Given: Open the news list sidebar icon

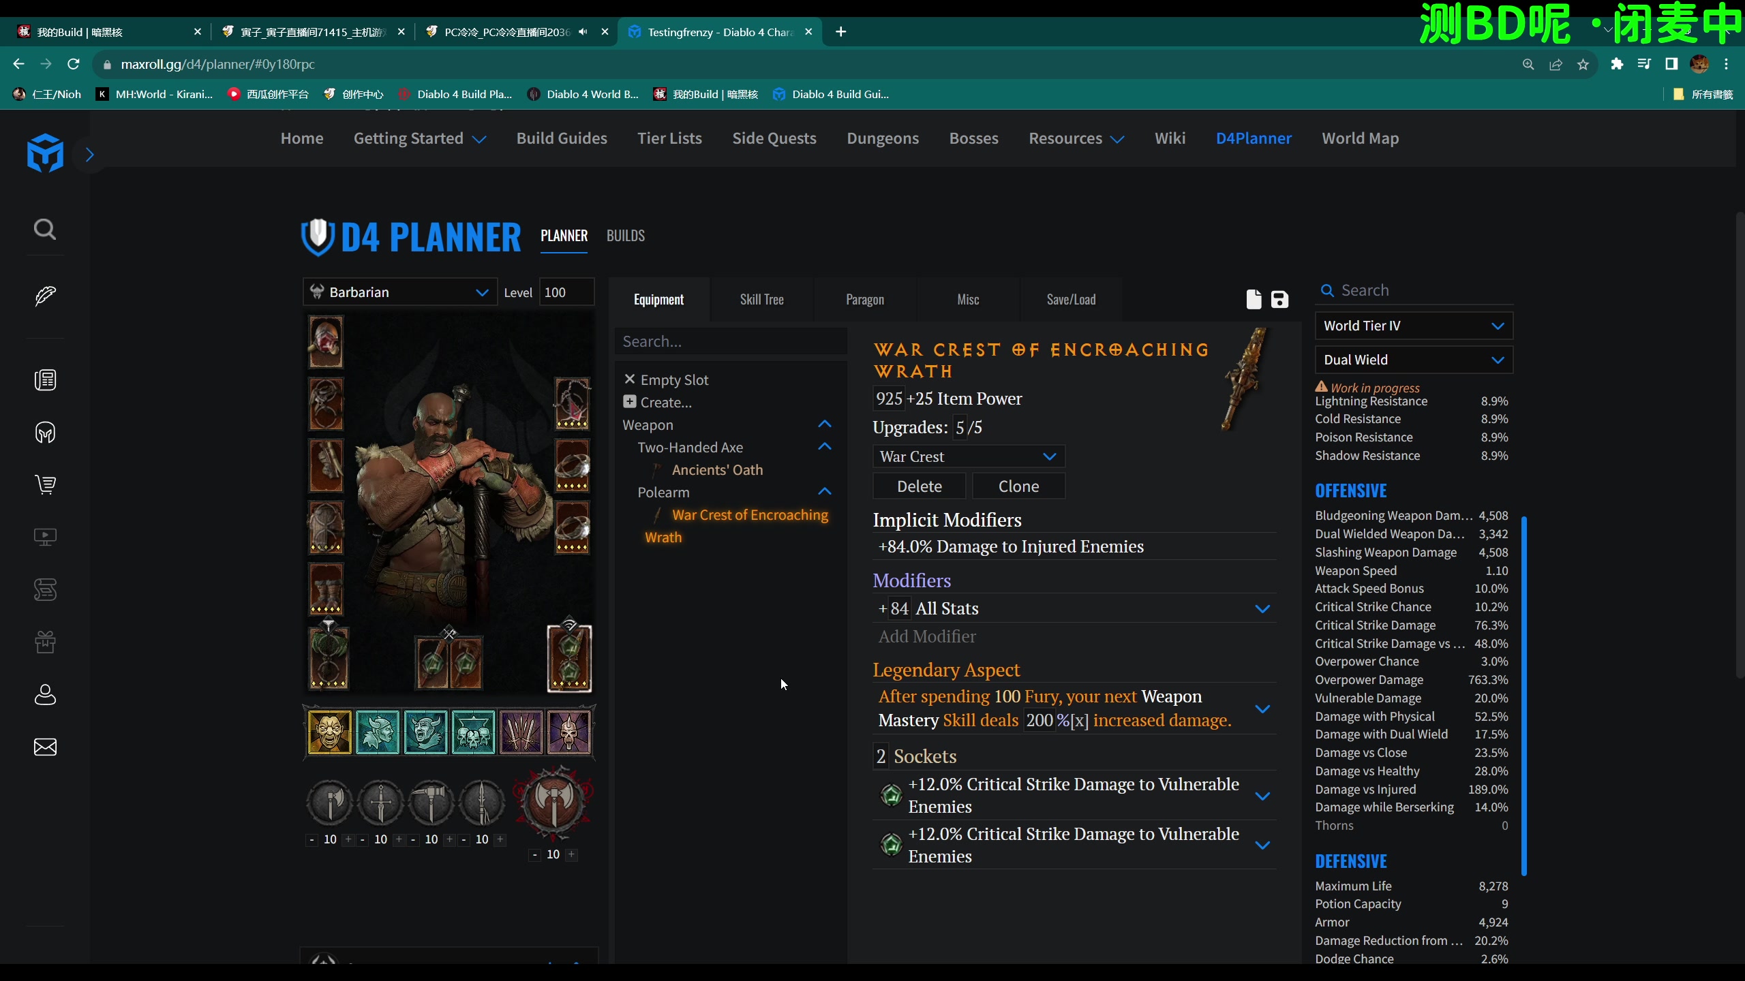Looking at the screenshot, I should 45,379.
